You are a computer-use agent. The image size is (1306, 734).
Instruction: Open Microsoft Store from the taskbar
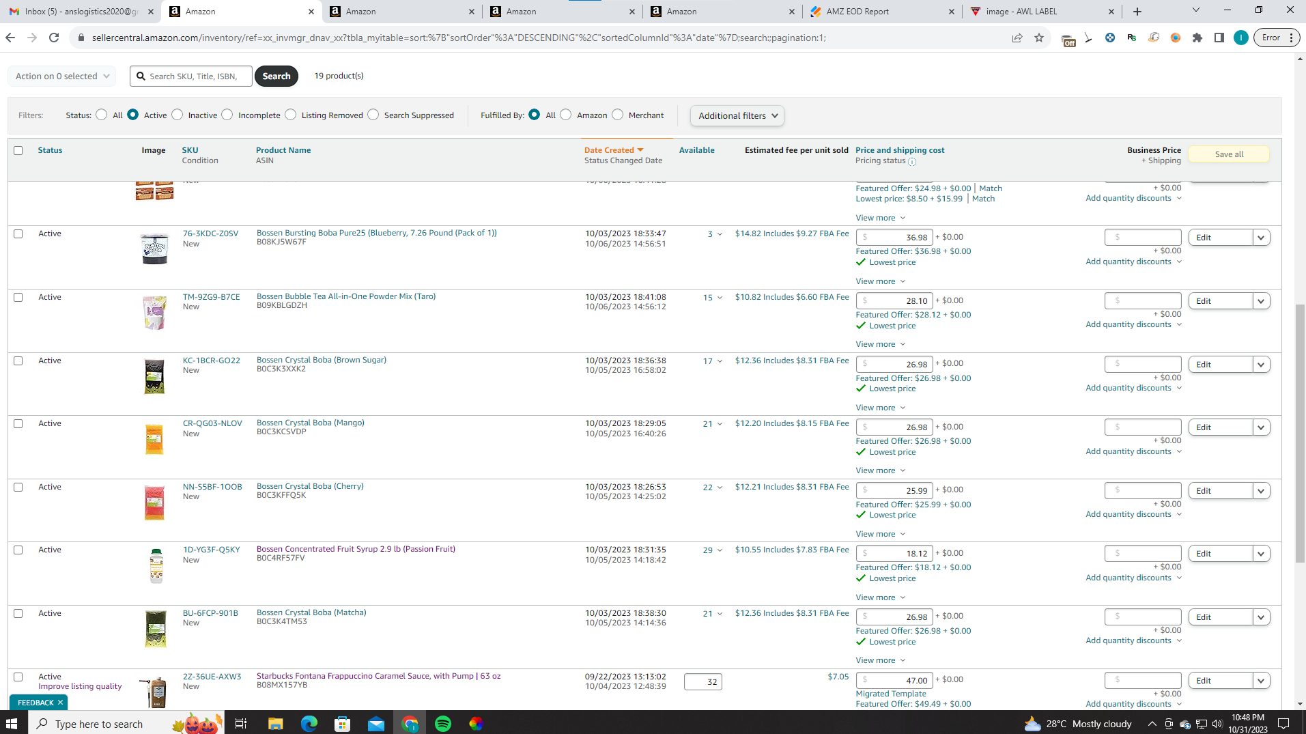(x=342, y=724)
